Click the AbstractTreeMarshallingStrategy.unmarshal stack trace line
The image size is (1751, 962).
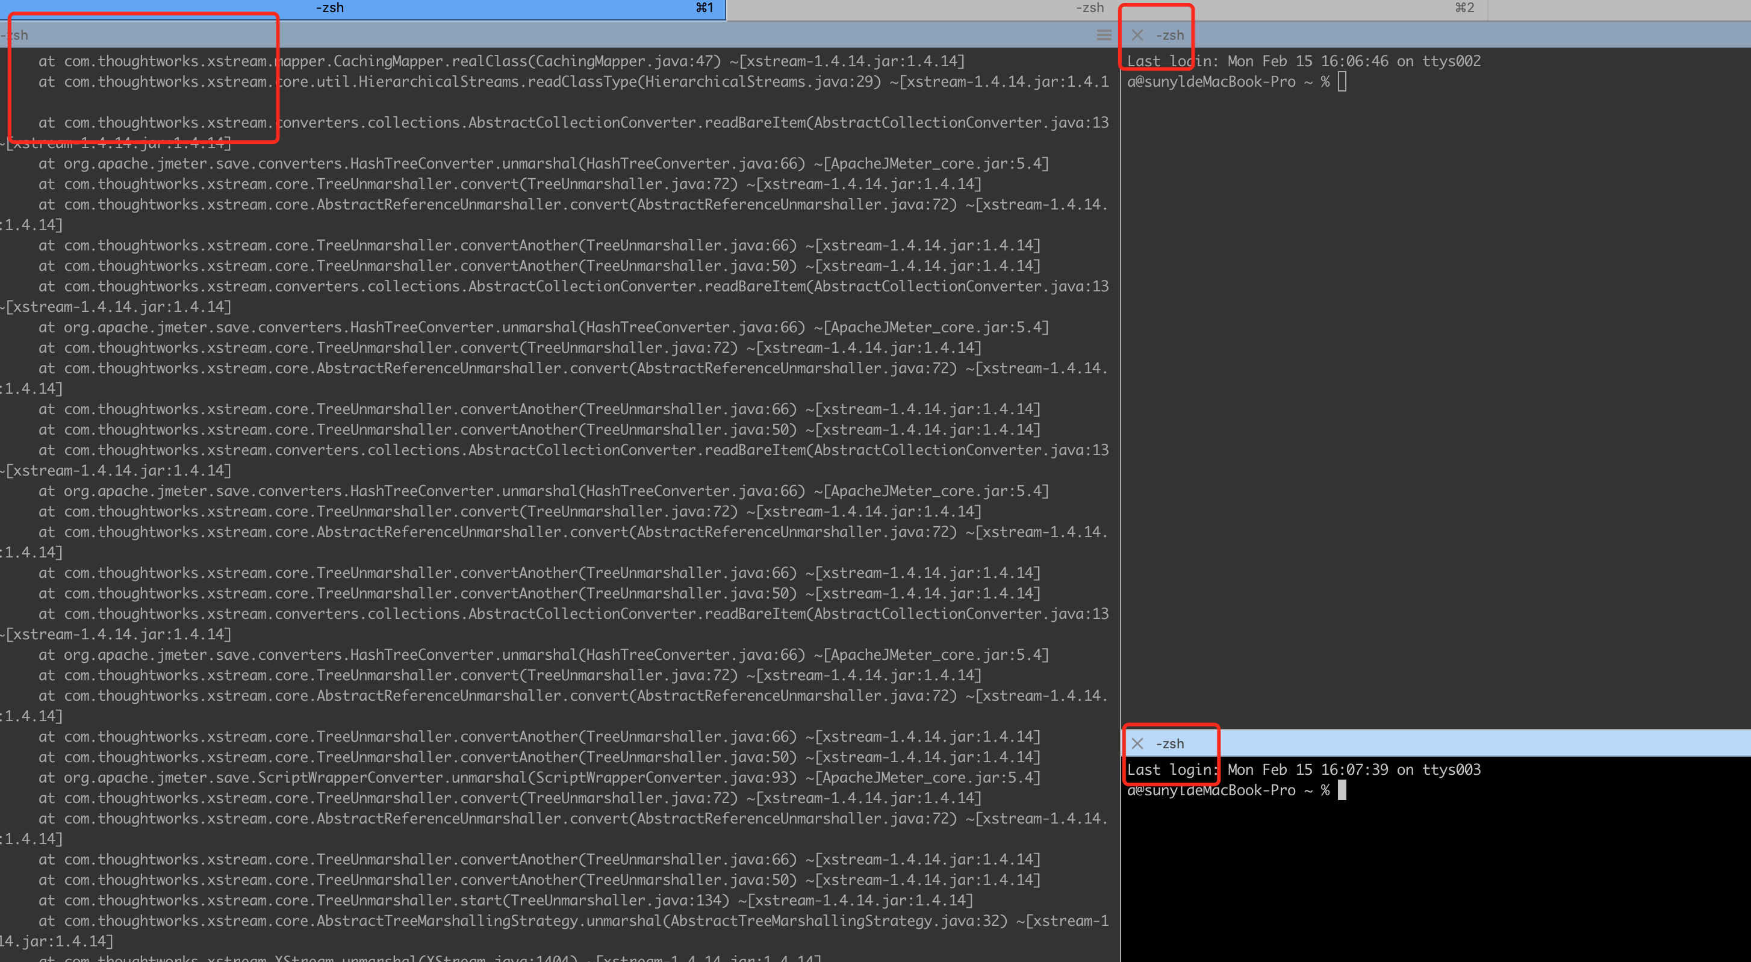(573, 920)
